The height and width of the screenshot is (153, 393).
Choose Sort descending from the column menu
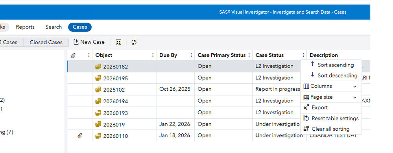(331, 75)
